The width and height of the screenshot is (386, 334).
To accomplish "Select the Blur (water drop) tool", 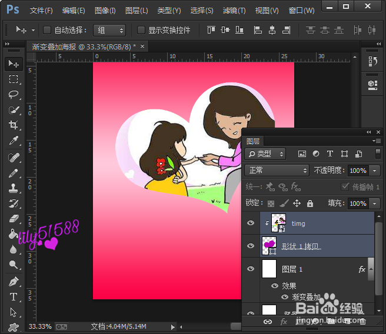I will pos(14,249).
